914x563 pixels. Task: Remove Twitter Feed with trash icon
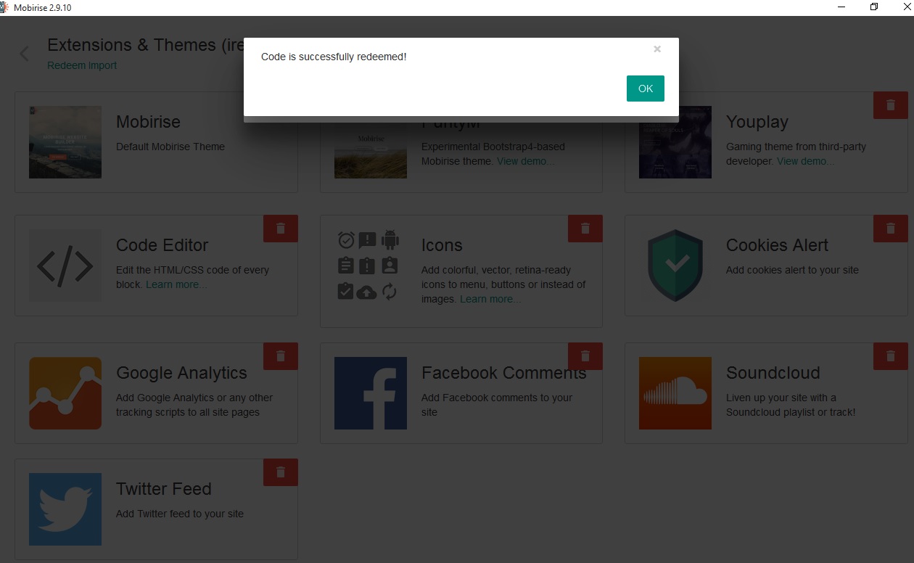pyautogui.click(x=281, y=472)
